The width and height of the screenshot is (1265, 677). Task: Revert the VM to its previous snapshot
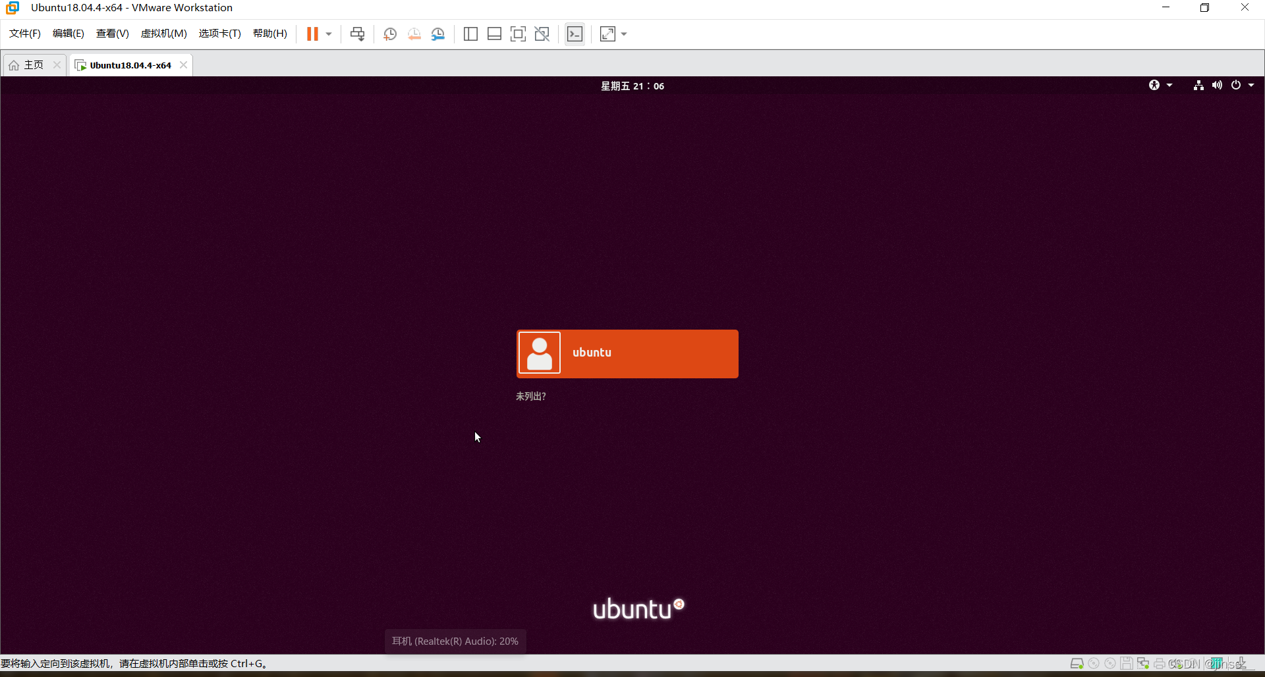coord(414,34)
